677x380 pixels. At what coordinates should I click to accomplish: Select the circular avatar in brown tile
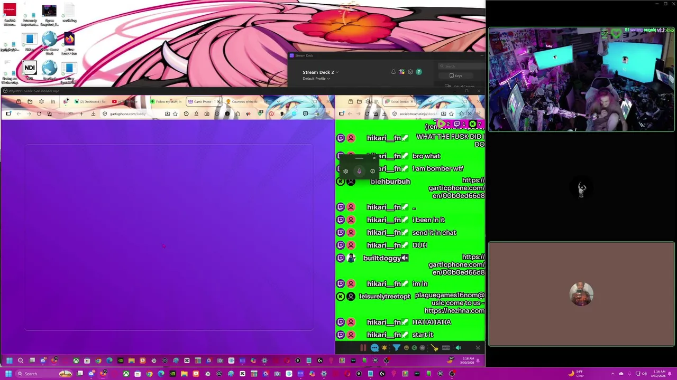point(581,294)
